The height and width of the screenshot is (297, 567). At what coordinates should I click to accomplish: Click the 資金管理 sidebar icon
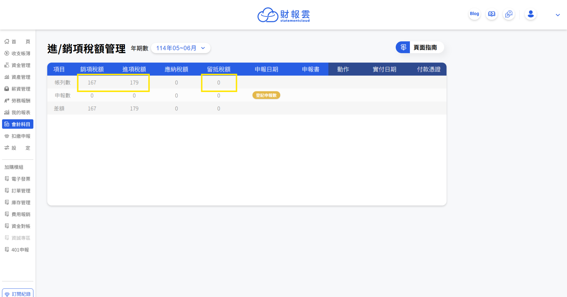7,65
